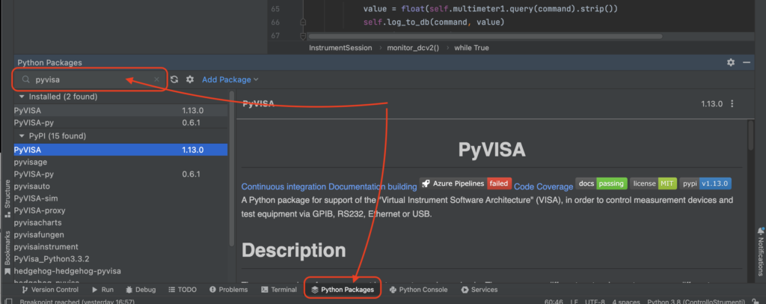Click the package description vertical scrollbar
Screen dimensions: 766x304
tap(751, 136)
